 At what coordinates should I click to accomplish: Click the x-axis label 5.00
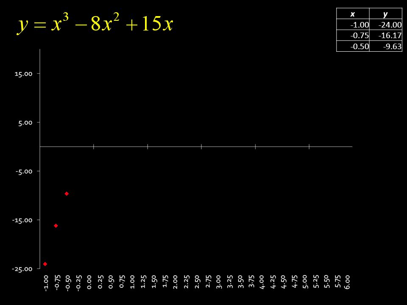tap(305, 282)
